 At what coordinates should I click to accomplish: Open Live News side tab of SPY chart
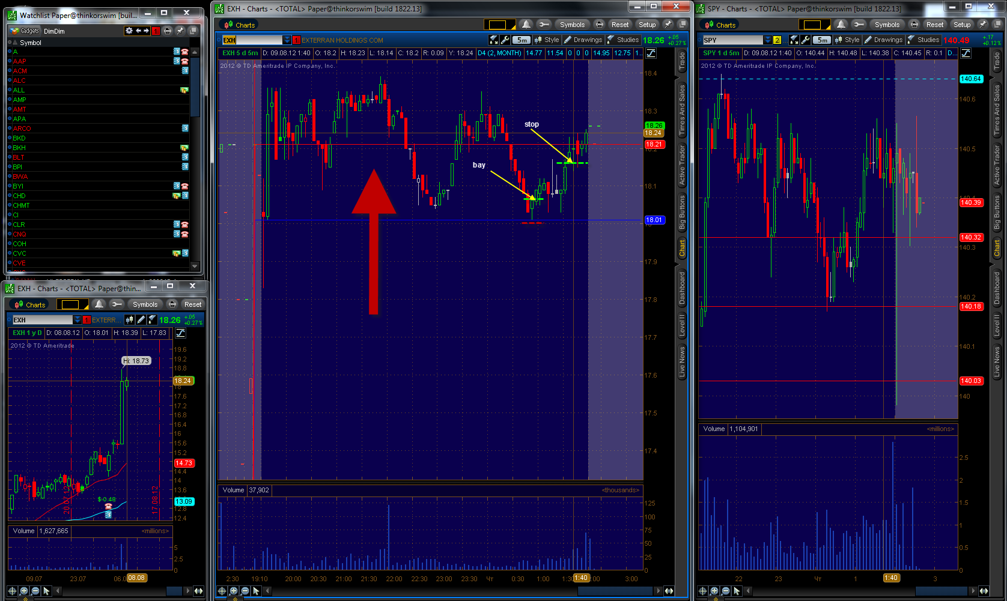pyautogui.click(x=997, y=361)
